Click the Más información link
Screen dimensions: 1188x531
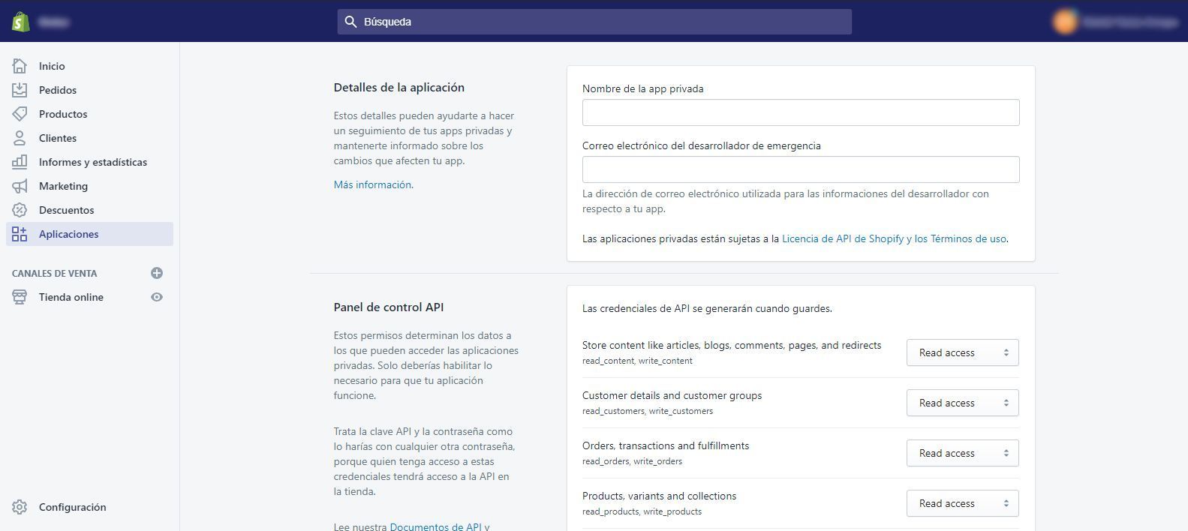coord(372,184)
